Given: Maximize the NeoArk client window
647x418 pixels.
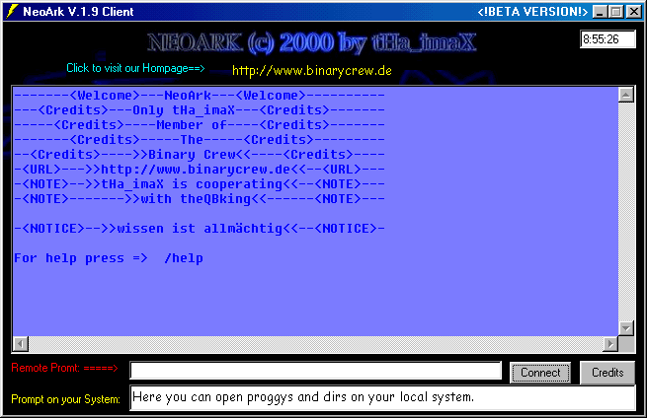Looking at the screenshot, I should pos(615,12).
